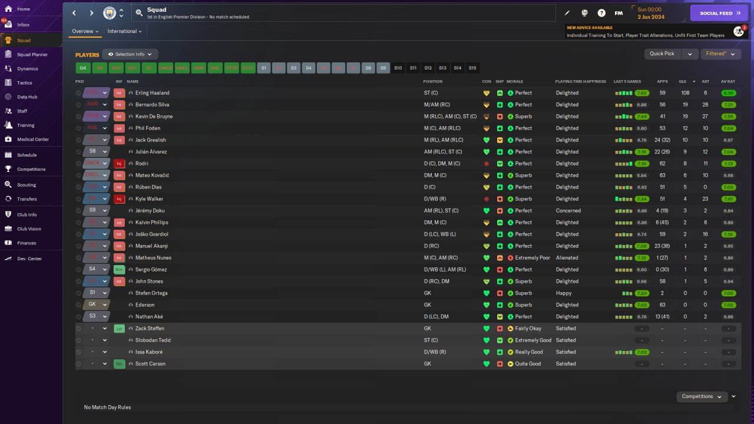Open position dropdown for Stefan Ortega
Image resolution: width=754 pixels, height=424 pixels.
click(x=105, y=293)
